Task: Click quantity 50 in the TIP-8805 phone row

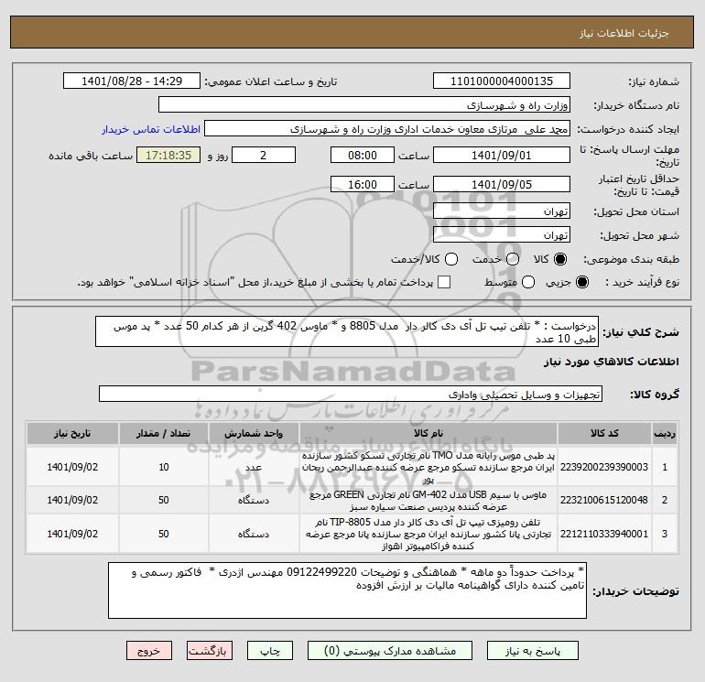Action: point(164,534)
